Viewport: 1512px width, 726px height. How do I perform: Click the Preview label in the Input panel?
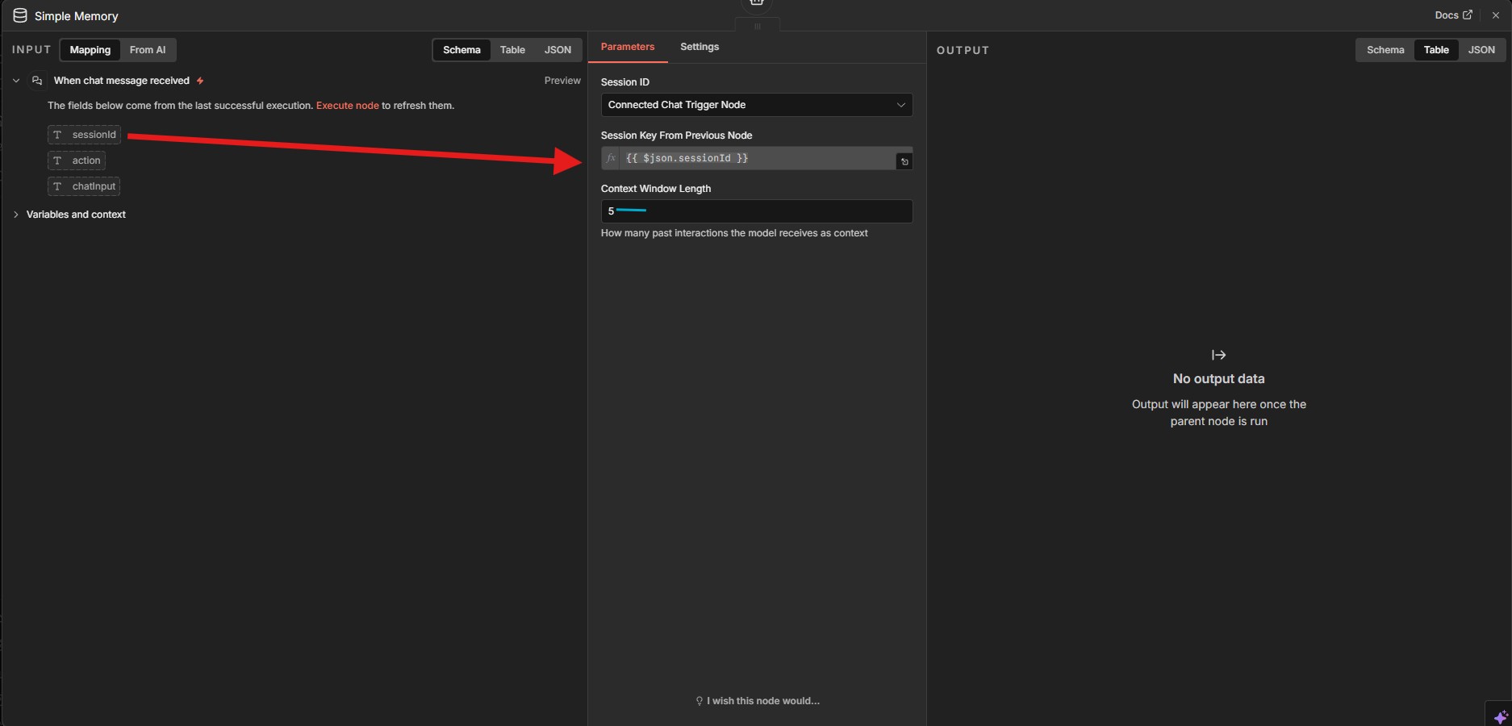562,81
